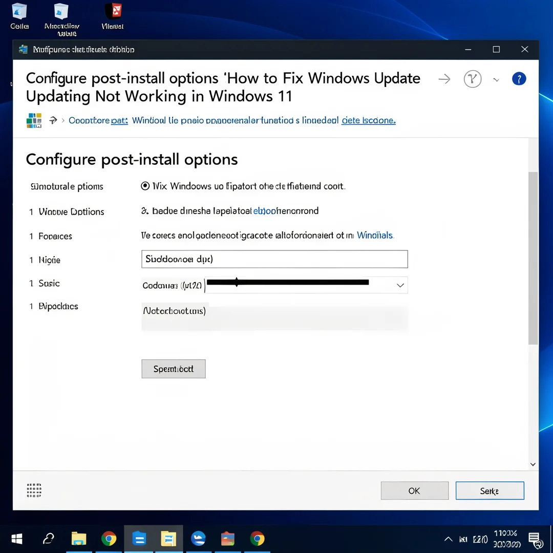Image resolution: width=553 pixels, height=553 pixels.
Task: Close the dialog window
Action: point(525,49)
